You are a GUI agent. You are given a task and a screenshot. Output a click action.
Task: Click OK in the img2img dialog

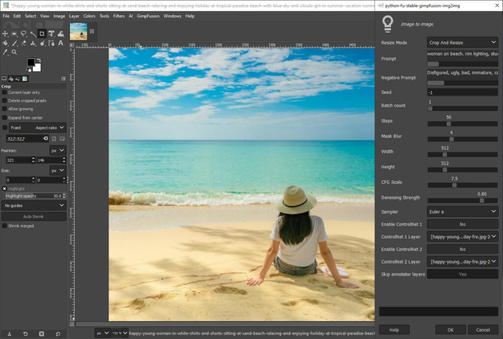[450, 330]
